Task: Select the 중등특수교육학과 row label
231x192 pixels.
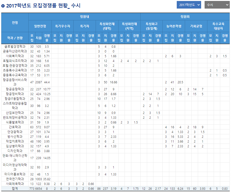Action: click(15, 75)
